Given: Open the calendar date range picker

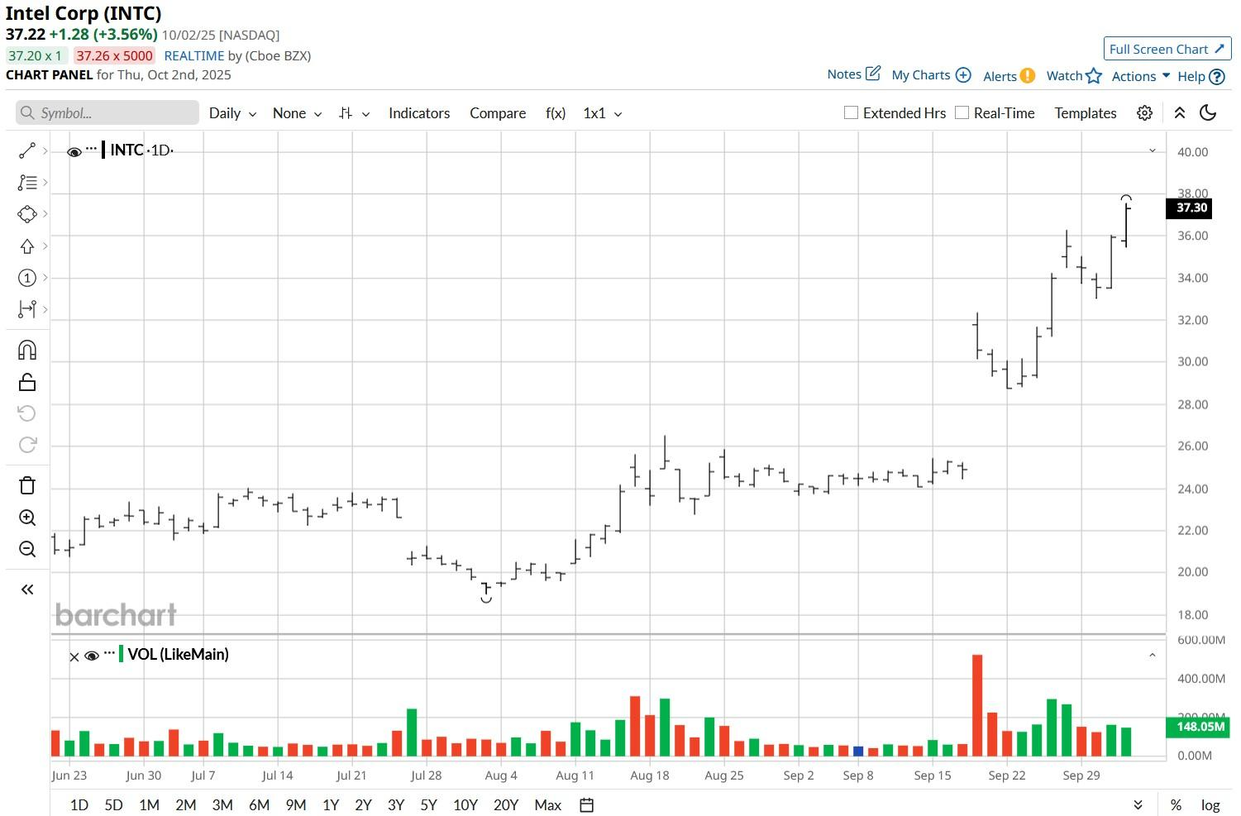Looking at the screenshot, I should [587, 805].
